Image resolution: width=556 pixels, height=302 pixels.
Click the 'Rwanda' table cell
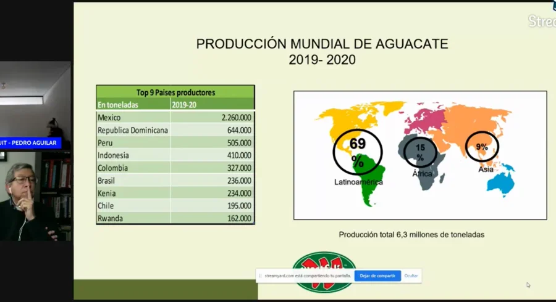pos(133,218)
